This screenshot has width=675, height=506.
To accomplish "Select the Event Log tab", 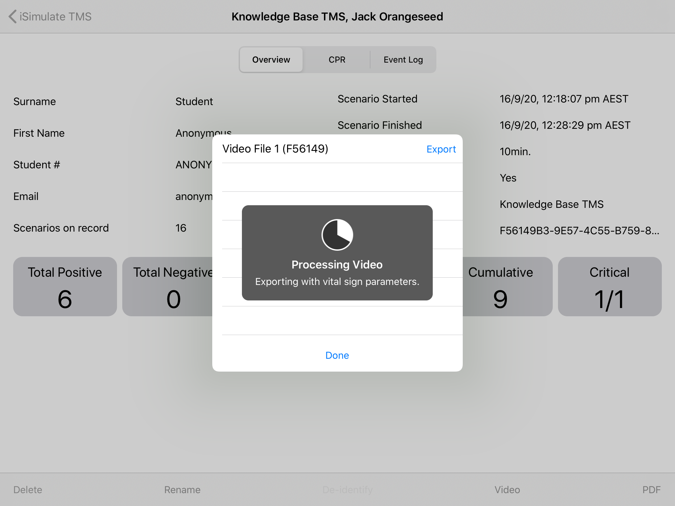I will [403, 60].
